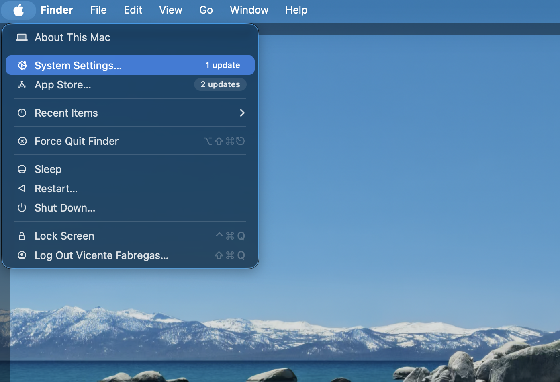Open the Edit menu
This screenshot has width=560, height=382.
point(133,10)
